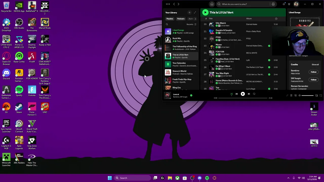Follow Bambino in Credits
This screenshot has height=182, width=324.
pyautogui.click(x=314, y=72)
